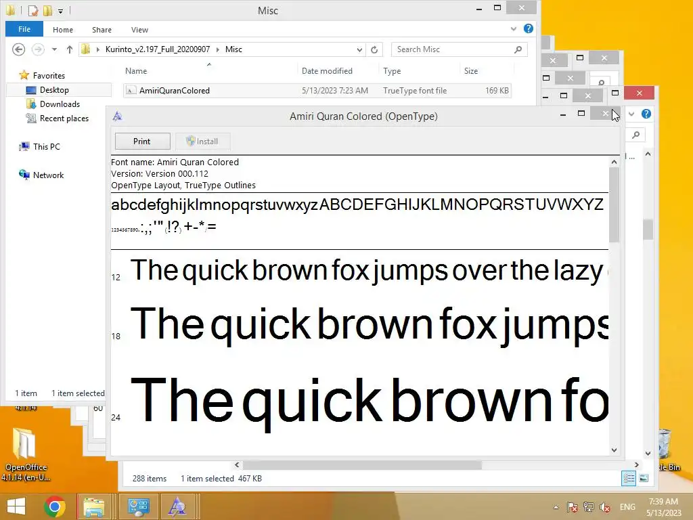Open the taskbar clock showing 7:39 AM
The height and width of the screenshot is (520, 693).
[x=663, y=507]
